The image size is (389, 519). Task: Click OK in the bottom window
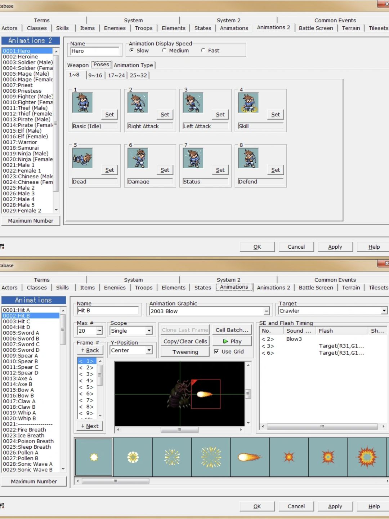[x=257, y=506]
